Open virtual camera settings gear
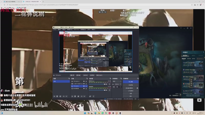The width and height of the screenshot is (205, 115). click(x=137, y=88)
